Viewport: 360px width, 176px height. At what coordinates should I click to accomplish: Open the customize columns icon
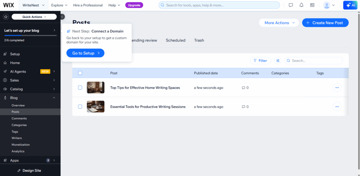coord(278,60)
